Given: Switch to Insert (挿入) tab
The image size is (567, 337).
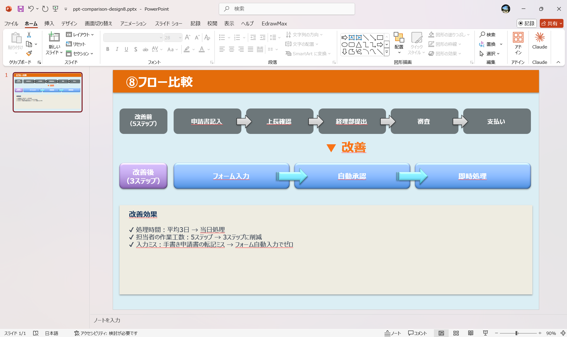Looking at the screenshot, I should click(x=49, y=23).
